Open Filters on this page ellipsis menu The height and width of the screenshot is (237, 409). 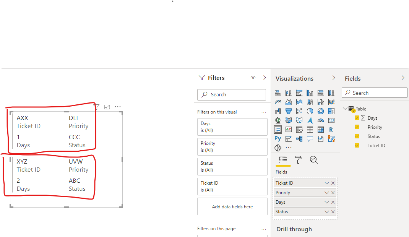click(x=264, y=229)
